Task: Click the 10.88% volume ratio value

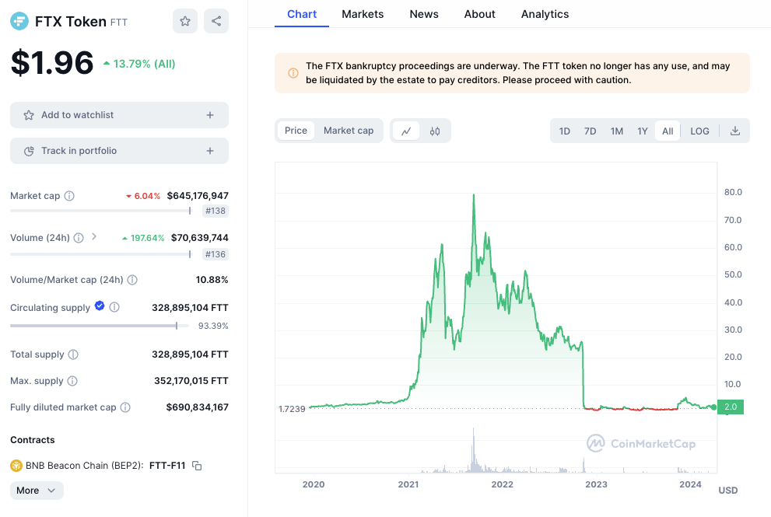Action: pos(212,280)
